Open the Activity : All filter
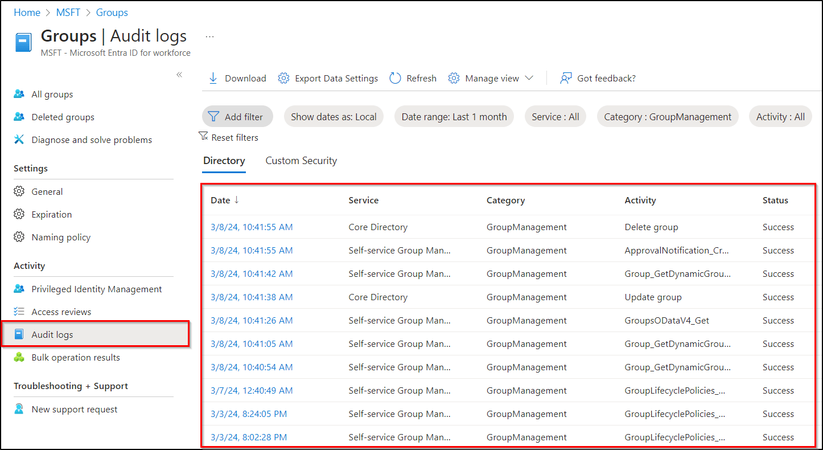The height and width of the screenshot is (450, 823). (780, 117)
